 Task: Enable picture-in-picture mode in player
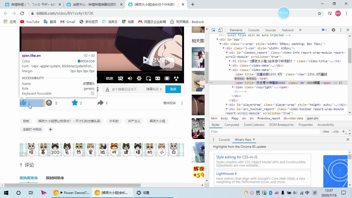click(x=148, y=78)
